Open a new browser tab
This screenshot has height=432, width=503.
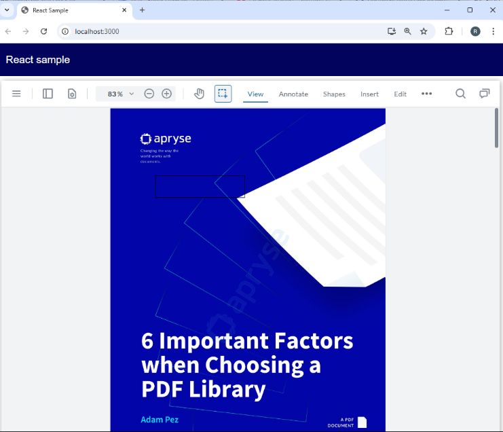(142, 10)
